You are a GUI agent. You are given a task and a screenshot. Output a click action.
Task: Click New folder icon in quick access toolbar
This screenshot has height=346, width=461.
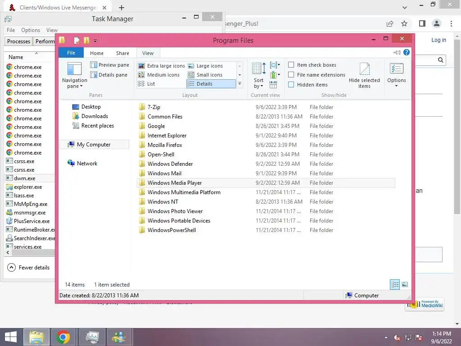(x=86, y=41)
